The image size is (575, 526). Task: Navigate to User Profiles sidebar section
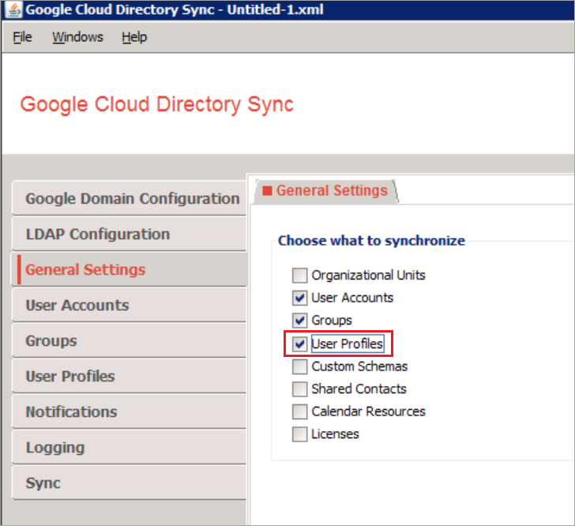tap(70, 376)
